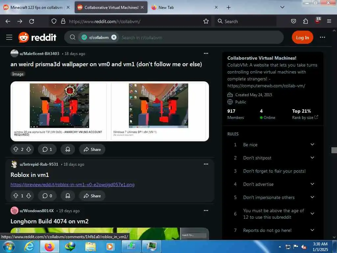Open the Reddit header three-dot menu

[x=323, y=38]
